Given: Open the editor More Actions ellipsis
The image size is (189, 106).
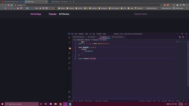Looking at the screenshot, I should [x=186, y=37].
